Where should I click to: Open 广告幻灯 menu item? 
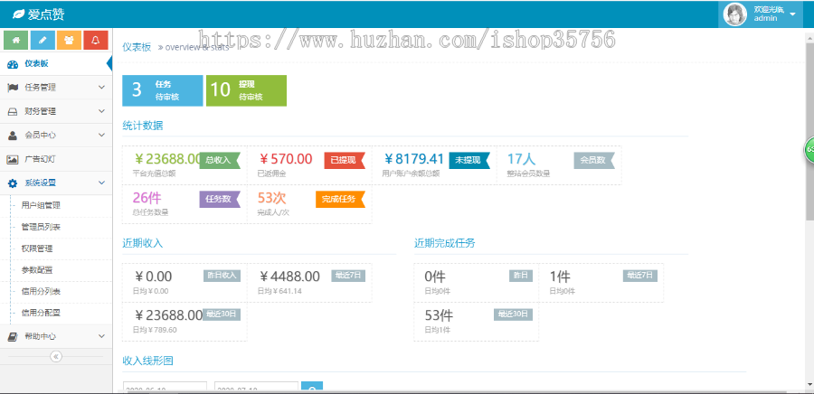coord(41,159)
